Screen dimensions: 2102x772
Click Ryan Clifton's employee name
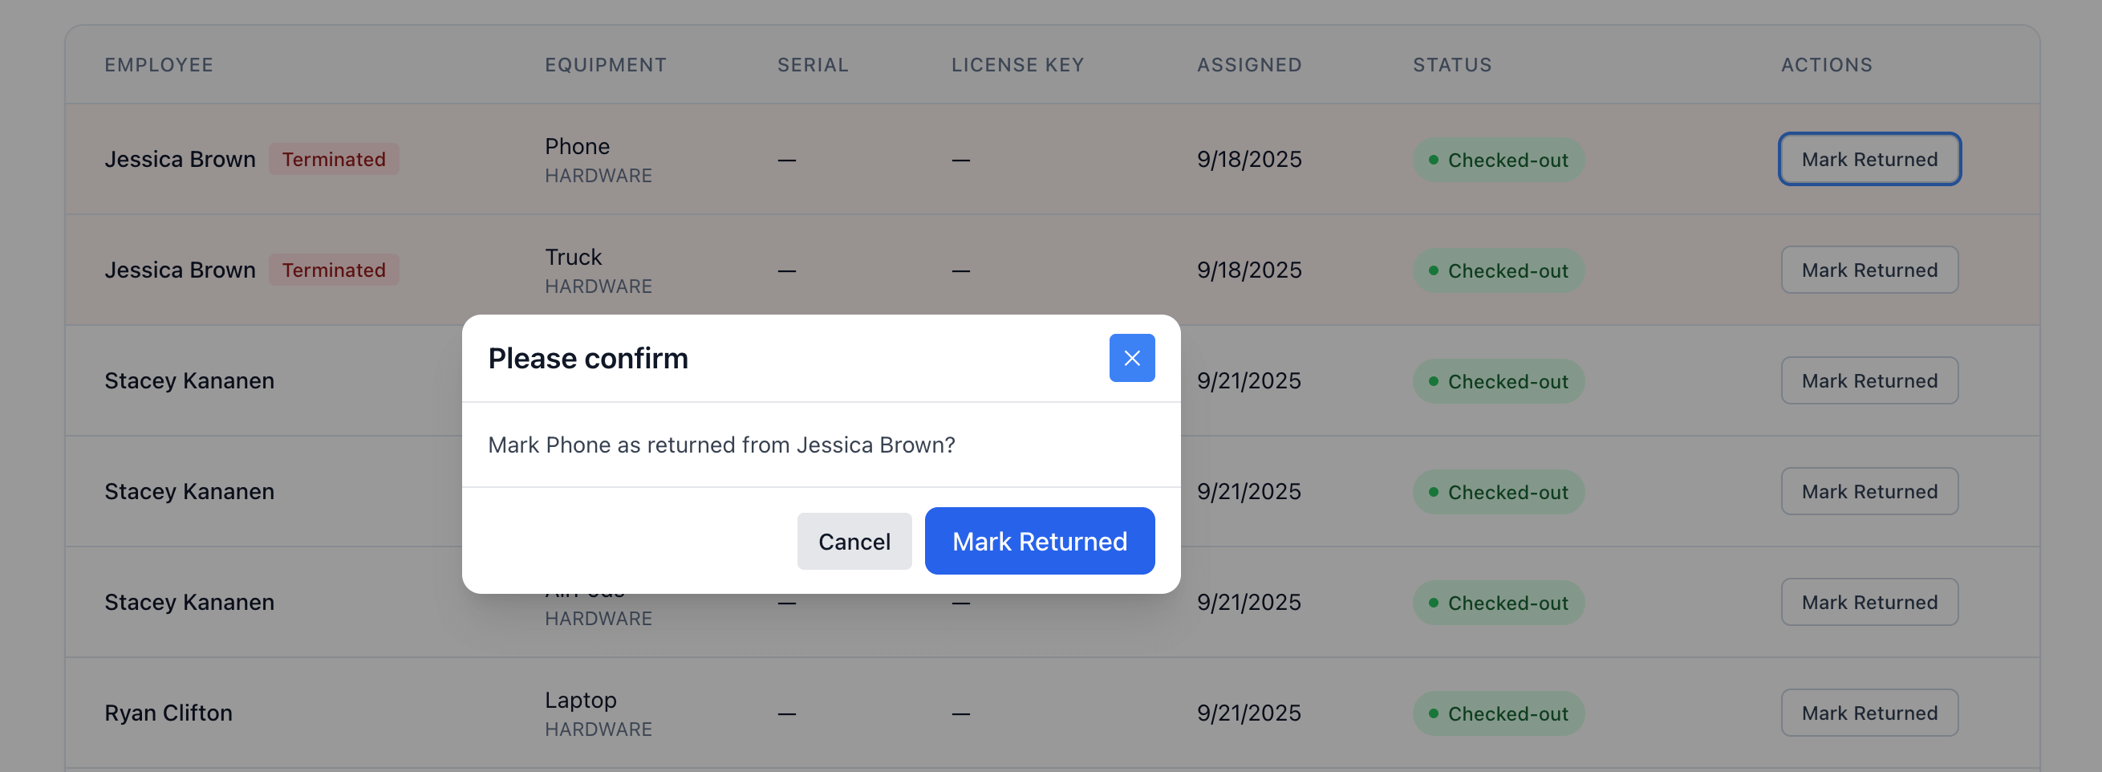(168, 713)
